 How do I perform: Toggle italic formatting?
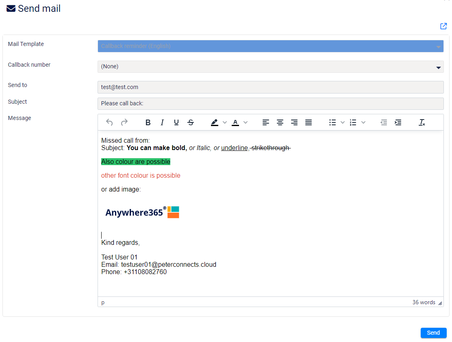[x=162, y=122]
